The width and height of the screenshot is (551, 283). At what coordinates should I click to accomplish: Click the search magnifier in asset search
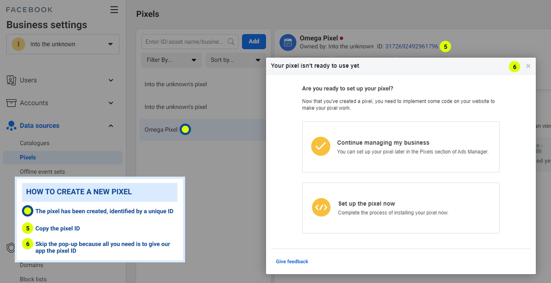pos(231,42)
